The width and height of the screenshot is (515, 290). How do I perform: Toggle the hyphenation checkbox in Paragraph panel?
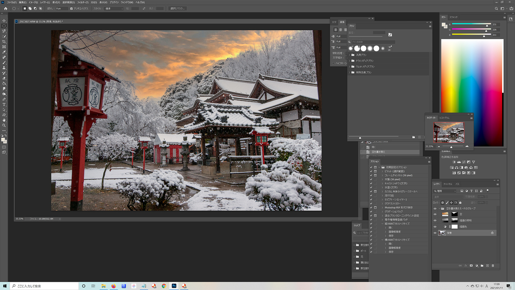[x=334, y=63]
